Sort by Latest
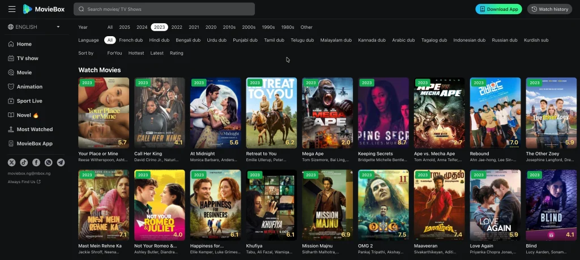This screenshot has height=260, width=580. (157, 53)
